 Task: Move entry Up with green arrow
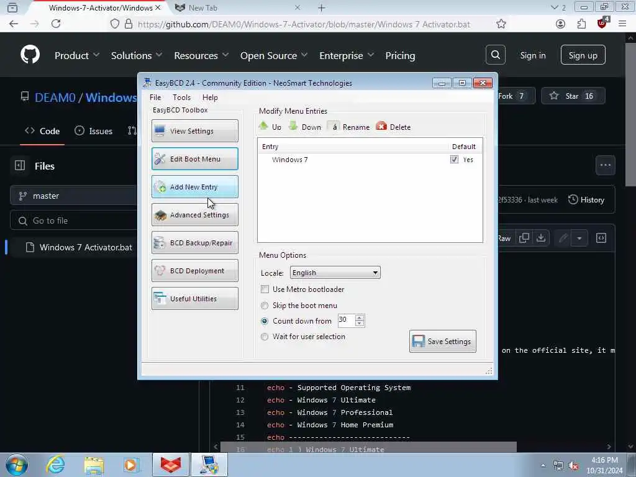pos(270,127)
